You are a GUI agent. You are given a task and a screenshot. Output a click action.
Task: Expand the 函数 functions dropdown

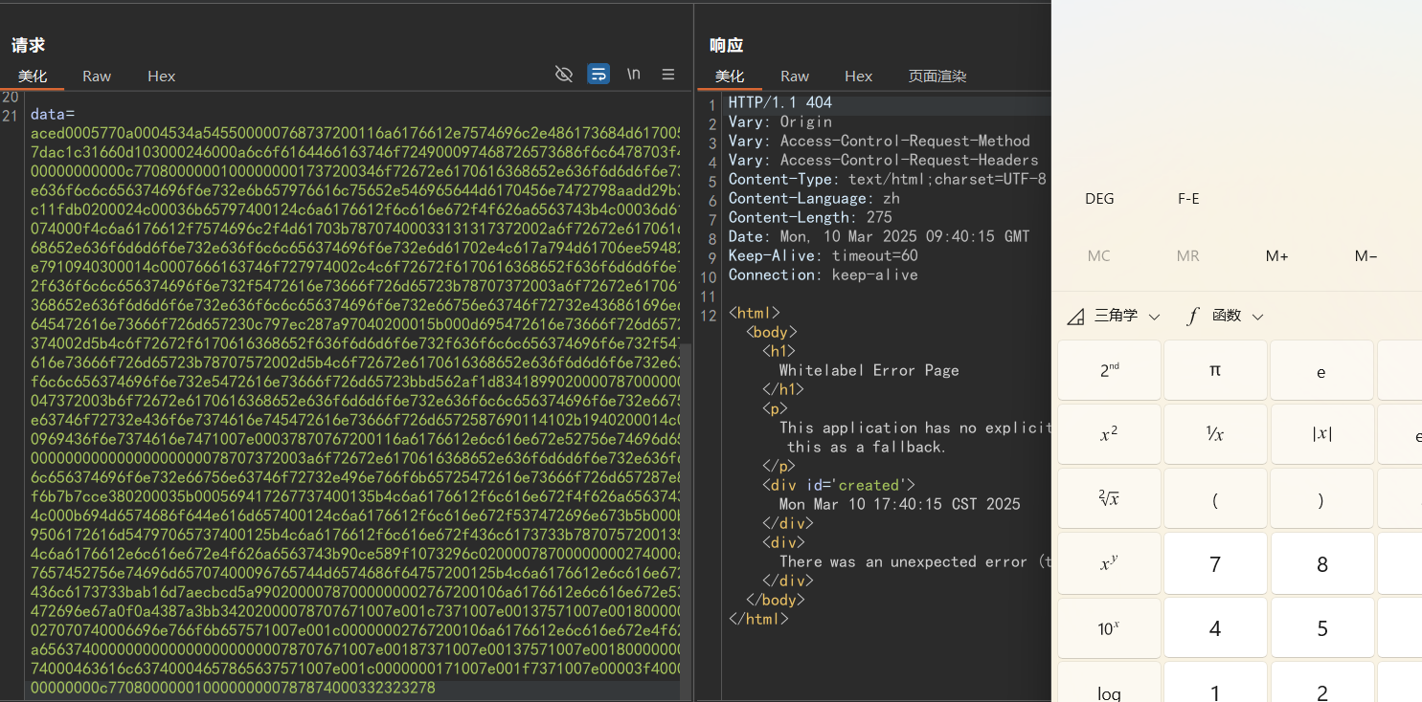pyautogui.click(x=1225, y=316)
